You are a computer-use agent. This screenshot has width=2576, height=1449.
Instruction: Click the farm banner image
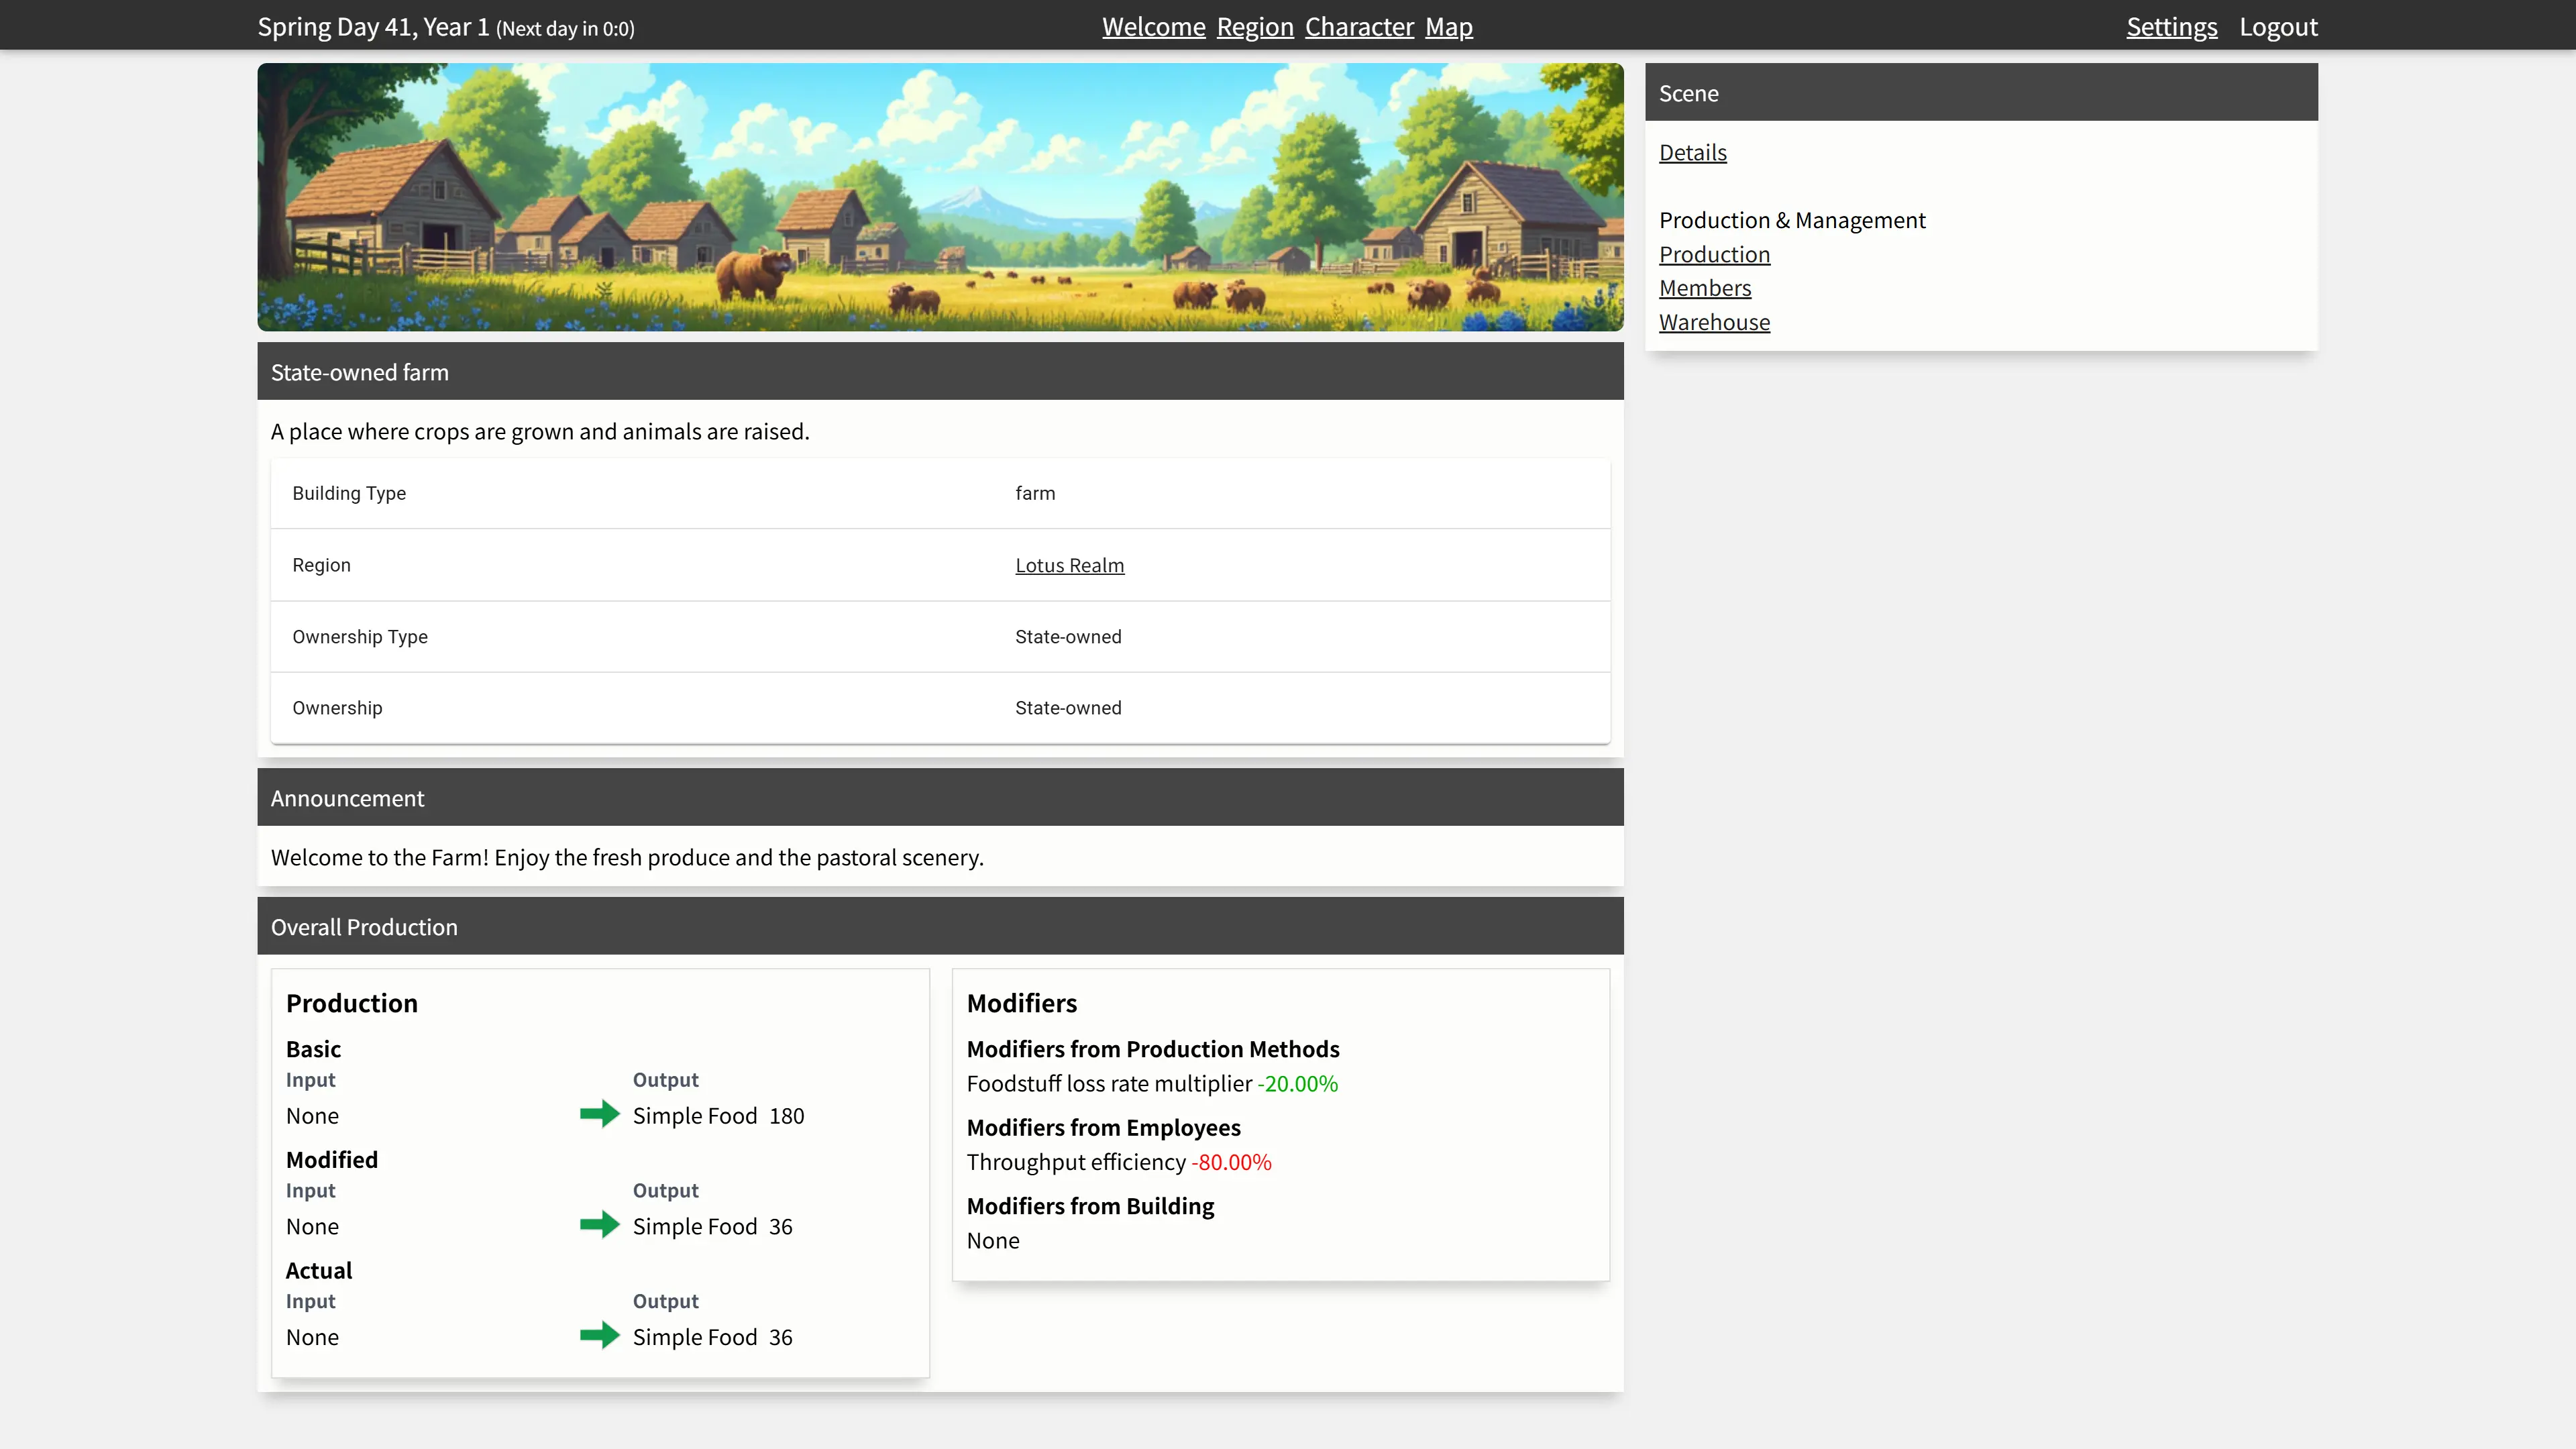tap(940, 197)
